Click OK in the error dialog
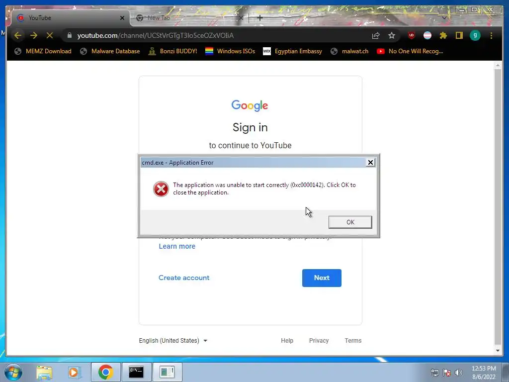 350,222
